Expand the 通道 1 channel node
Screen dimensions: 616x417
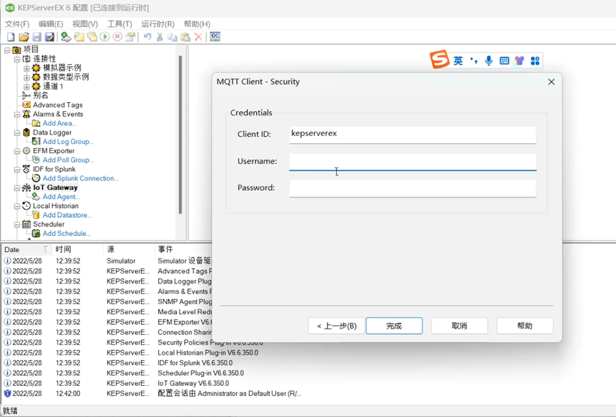click(26, 87)
